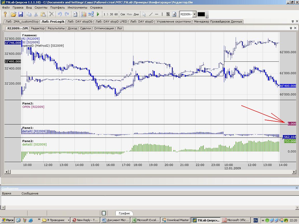Open the Скрипты menu
This screenshot has width=299, height=224.
(41, 8)
